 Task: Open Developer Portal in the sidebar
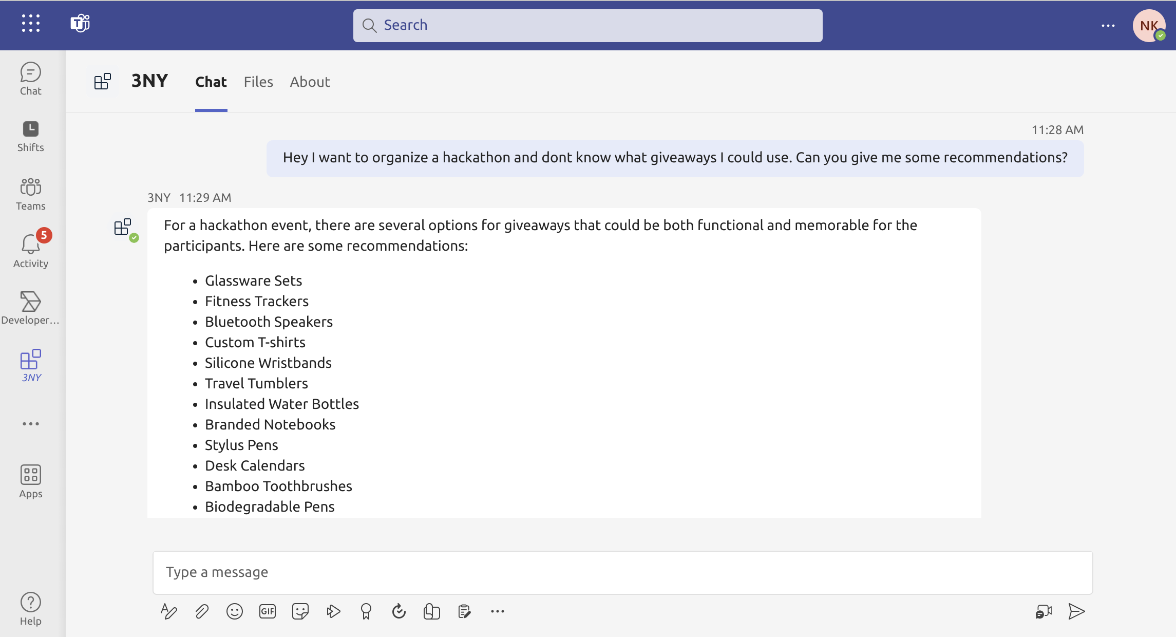(x=31, y=307)
